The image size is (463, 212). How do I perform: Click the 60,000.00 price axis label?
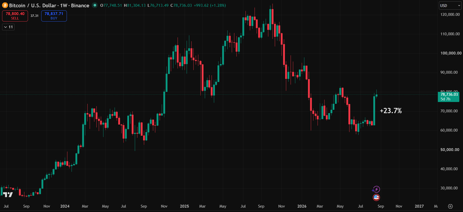point(449,130)
